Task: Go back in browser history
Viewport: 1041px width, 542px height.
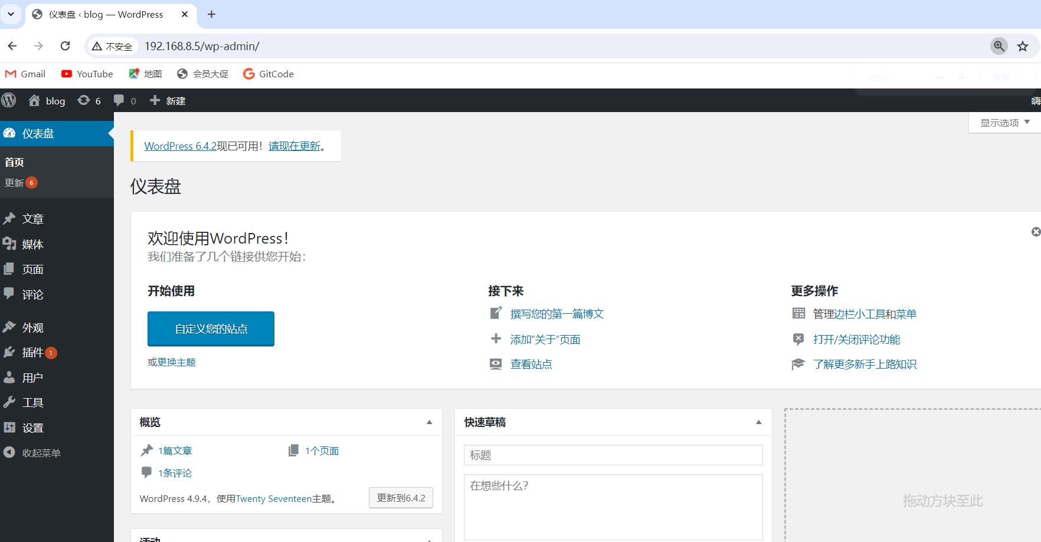Action: (12, 46)
